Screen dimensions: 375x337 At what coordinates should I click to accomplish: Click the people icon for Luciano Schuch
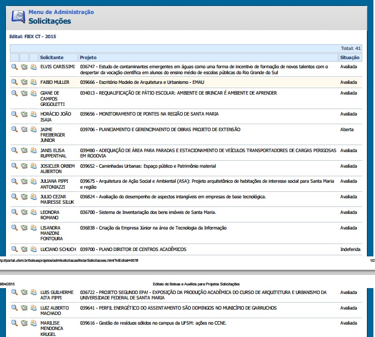[33, 249]
